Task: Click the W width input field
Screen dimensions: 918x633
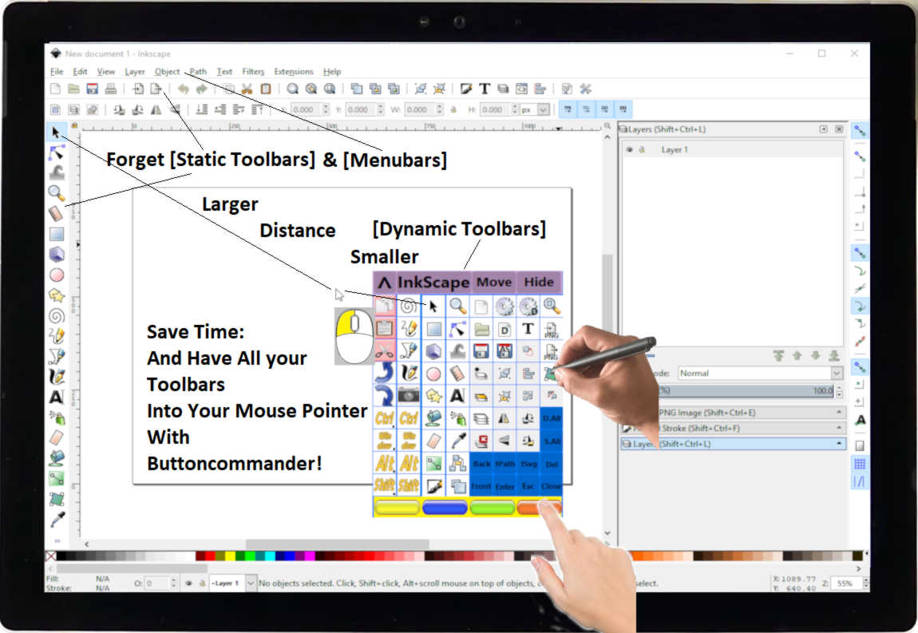Action: click(x=419, y=109)
